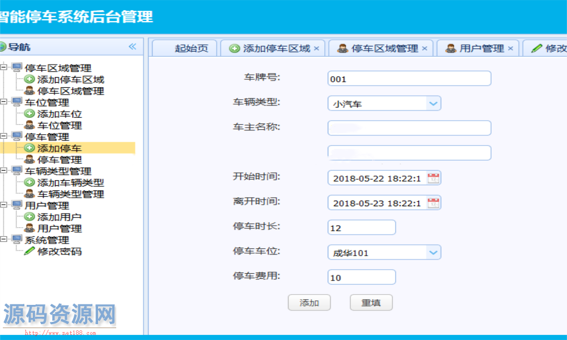Viewport: 567px width, 340px height.
Task: Switch to the 起始页 tab
Action: point(184,48)
